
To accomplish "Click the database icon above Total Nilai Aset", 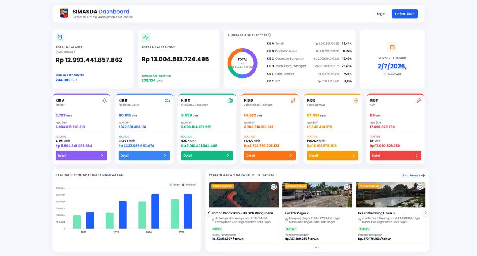I will (x=60, y=37).
